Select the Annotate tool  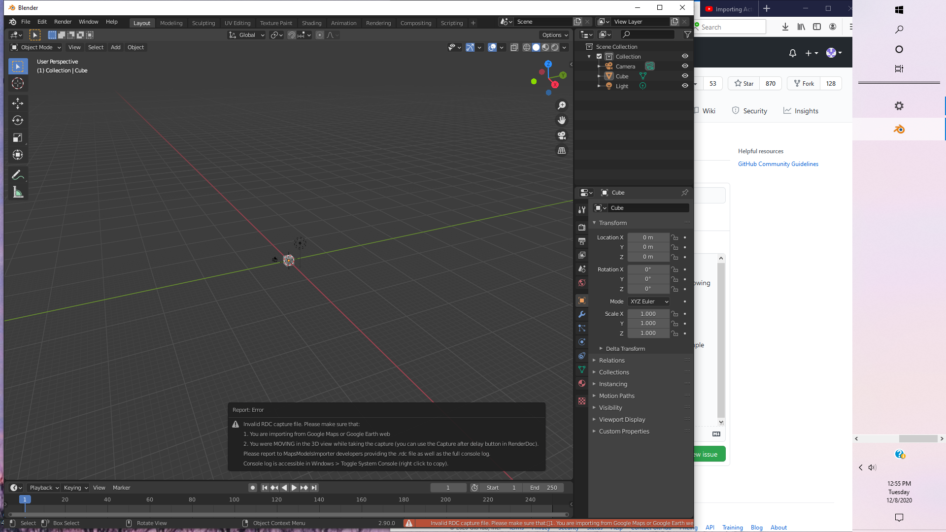point(18,174)
